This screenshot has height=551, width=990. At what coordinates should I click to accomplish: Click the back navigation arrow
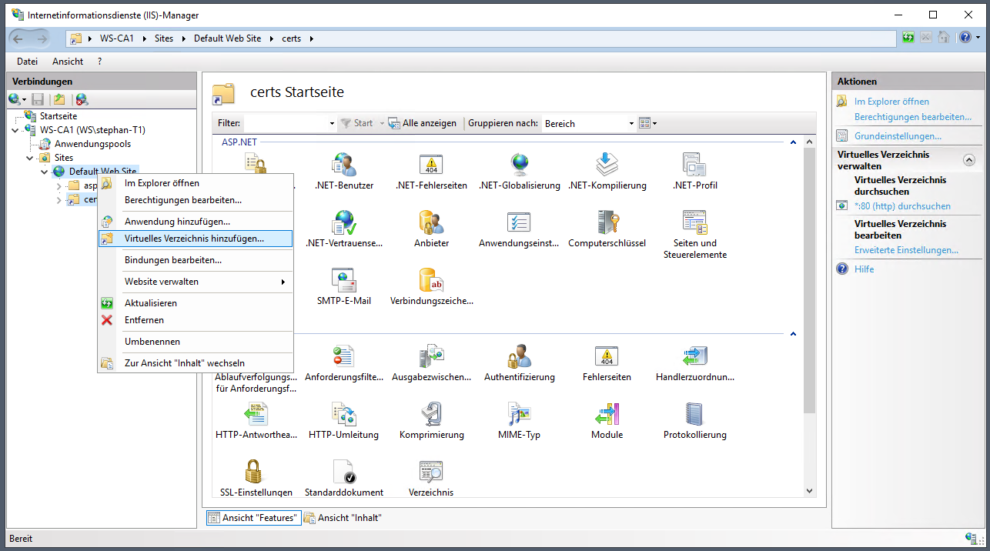(19, 38)
